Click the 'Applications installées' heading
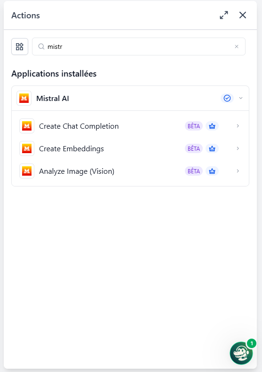The width and height of the screenshot is (262, 372). pyautogui.click(x=54, y=74)
